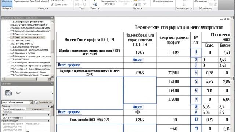235x132 pixels.
Task: Open the Лист type selector dropdown
Action: tap(52, 93)
